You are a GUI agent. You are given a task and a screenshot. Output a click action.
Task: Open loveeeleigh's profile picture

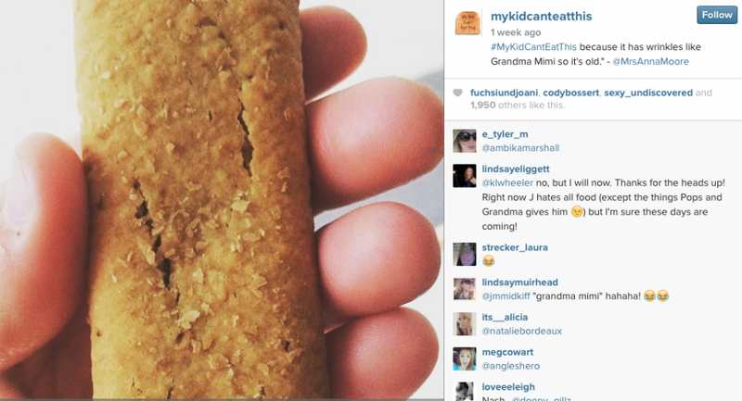pos(465,392)
